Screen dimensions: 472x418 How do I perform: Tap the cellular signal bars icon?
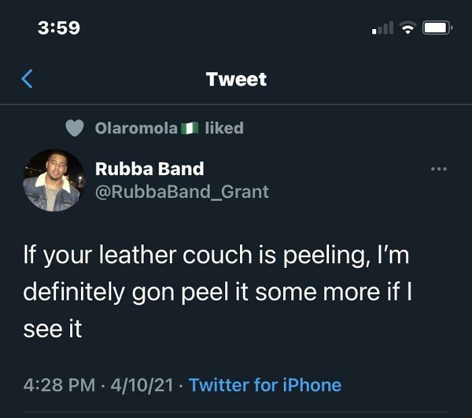pyautogui.click(x=382, y=29)
